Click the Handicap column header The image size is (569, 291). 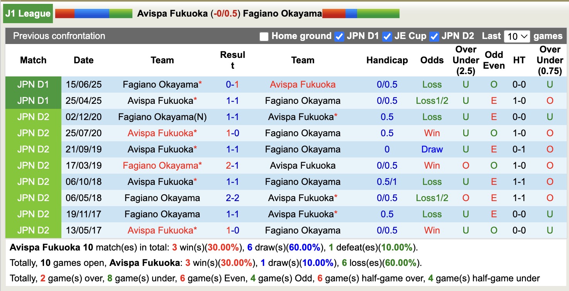387,60
